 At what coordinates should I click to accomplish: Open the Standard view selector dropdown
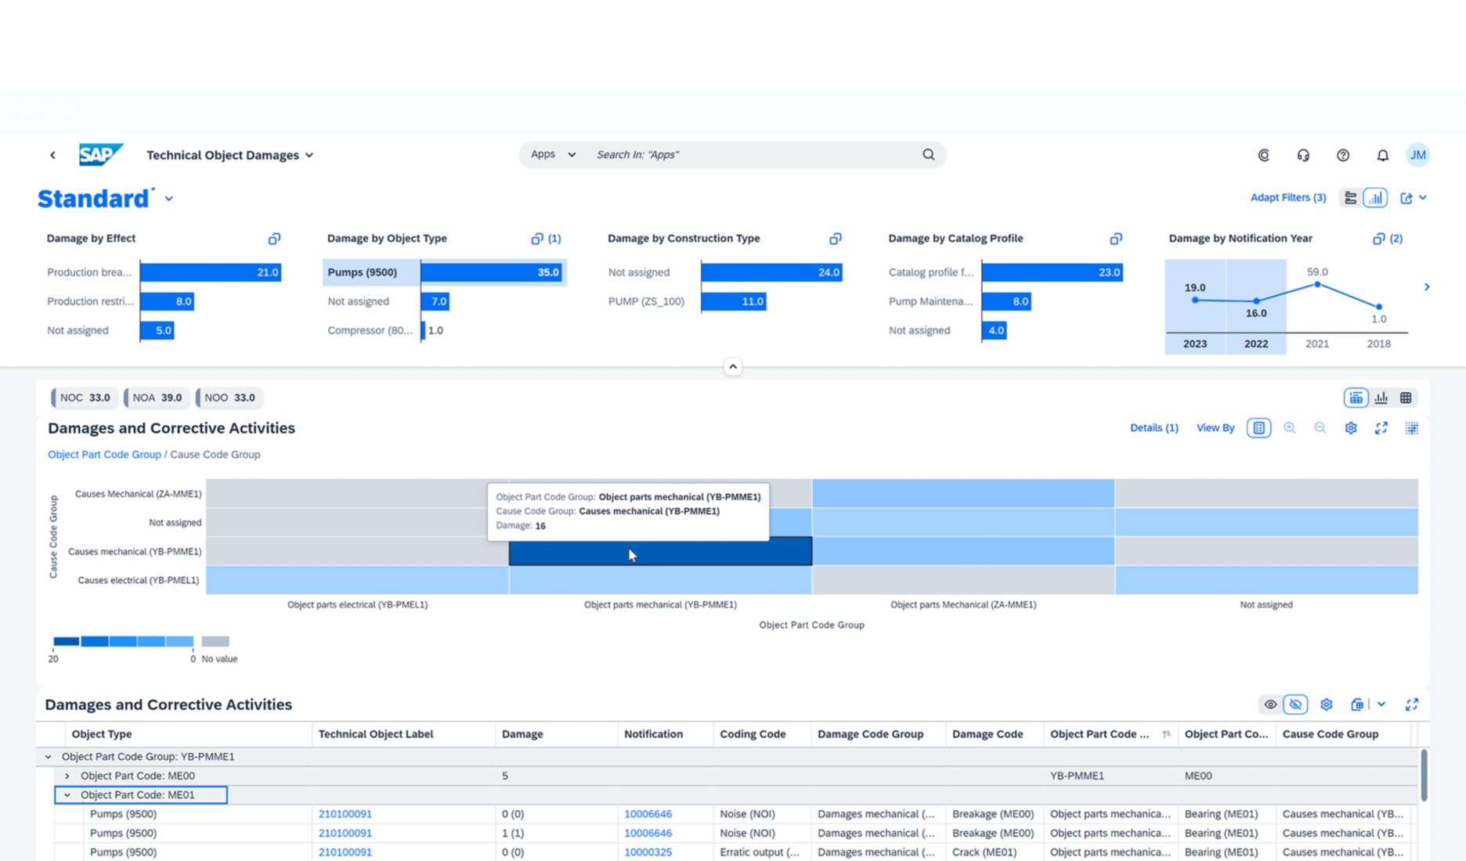click(168, 199)
